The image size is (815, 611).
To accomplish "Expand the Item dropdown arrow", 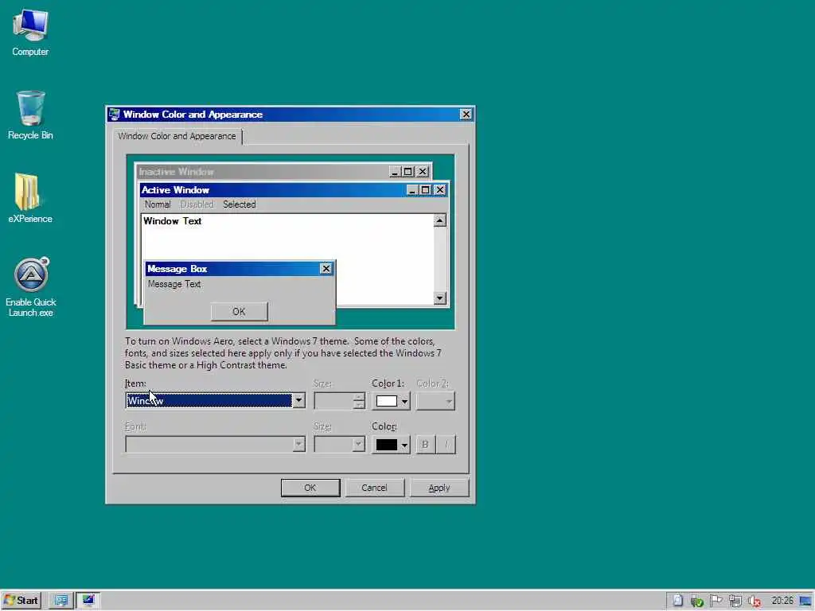I will [298, 401].
